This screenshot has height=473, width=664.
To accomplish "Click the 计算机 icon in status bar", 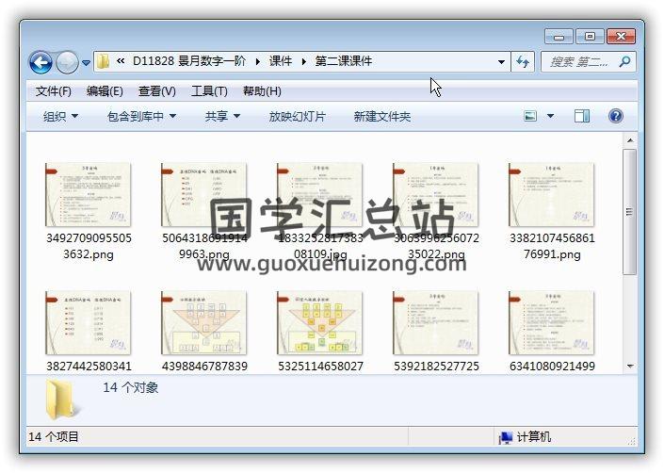I will point(506,437).
